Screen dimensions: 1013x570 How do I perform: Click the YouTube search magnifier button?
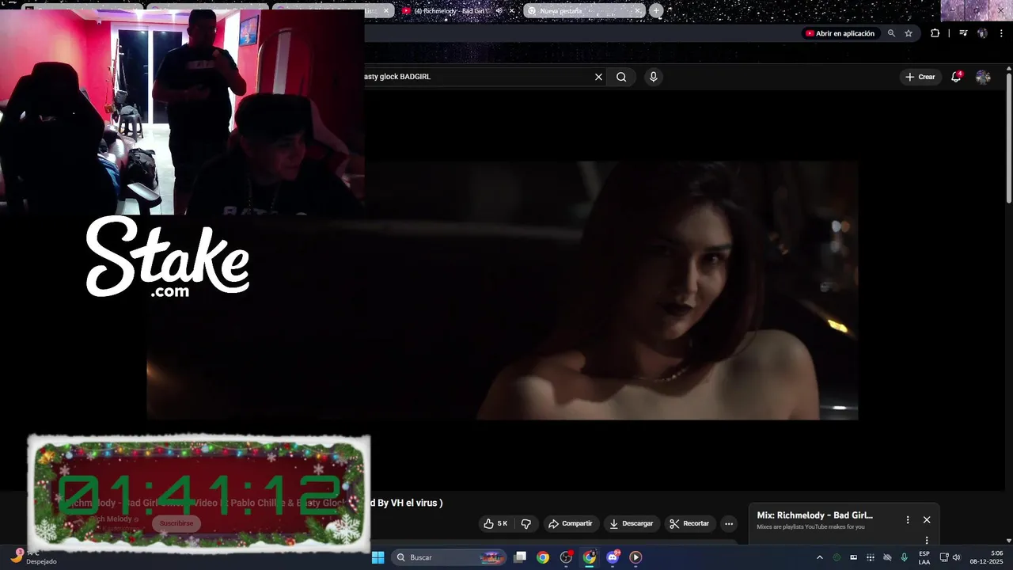(x=621, y=77)
